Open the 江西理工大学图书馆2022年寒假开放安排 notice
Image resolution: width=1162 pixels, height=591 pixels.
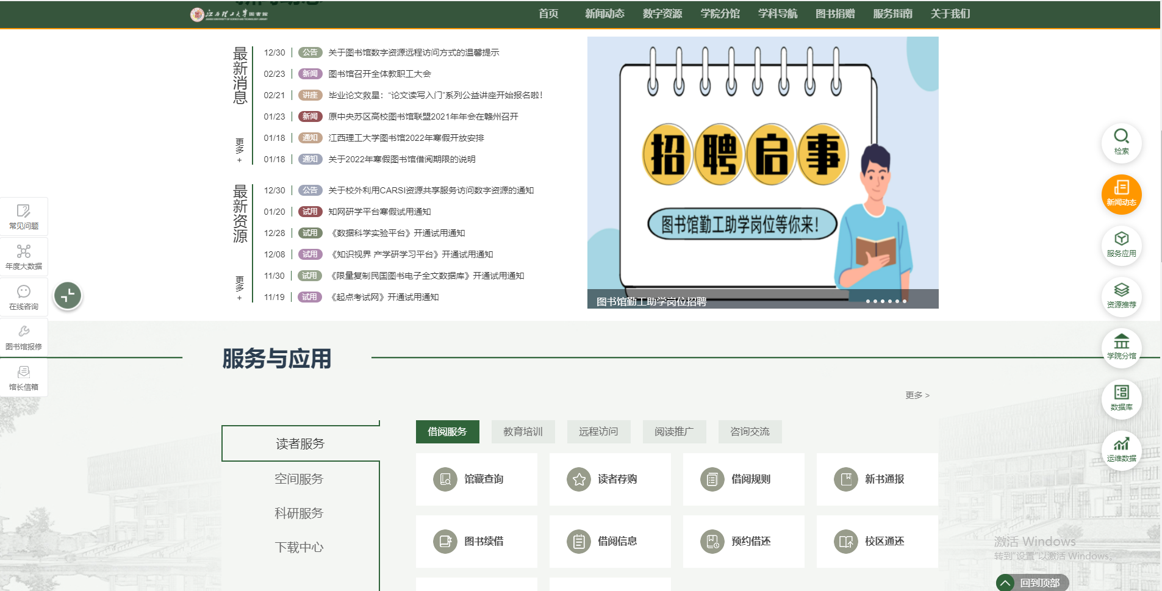(x=406, y=138)
